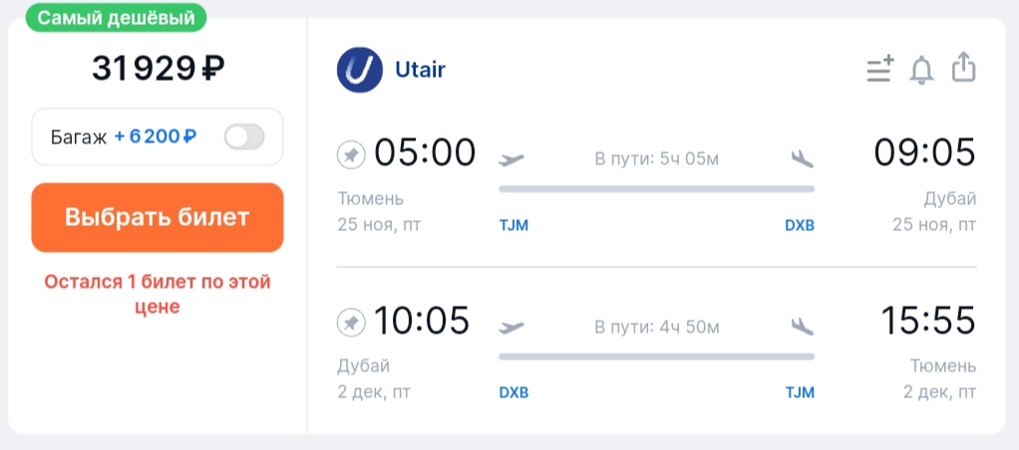Click takeoff plane icon on return flight
The height and width of the screenshot is (450, 1019).
tap(511, 327)
